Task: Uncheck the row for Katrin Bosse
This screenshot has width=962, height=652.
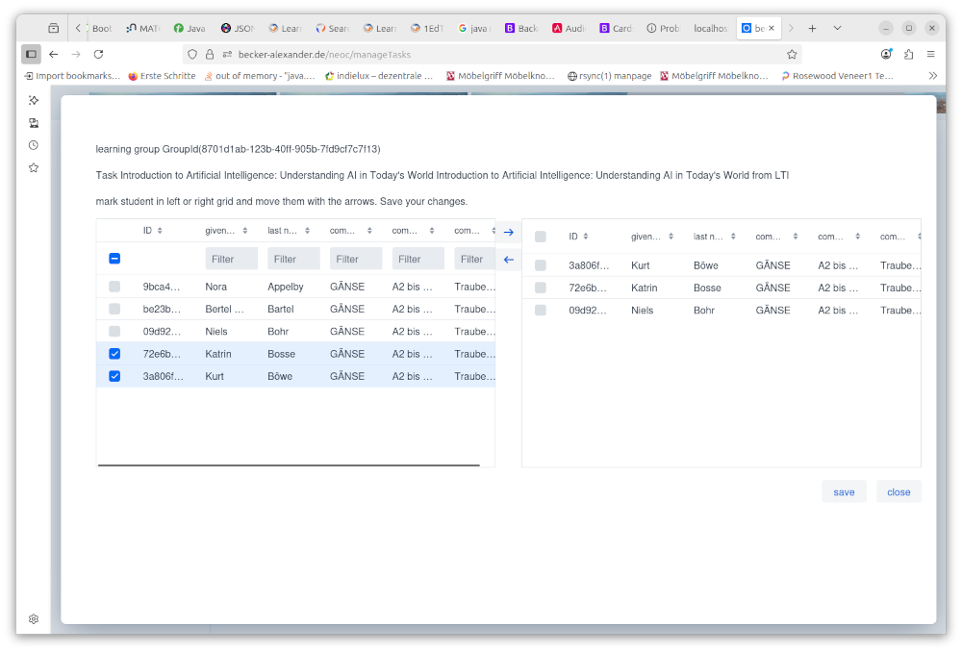Action: (114, 353)
